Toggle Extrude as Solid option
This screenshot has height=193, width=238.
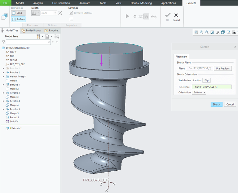tap(18, 13)
